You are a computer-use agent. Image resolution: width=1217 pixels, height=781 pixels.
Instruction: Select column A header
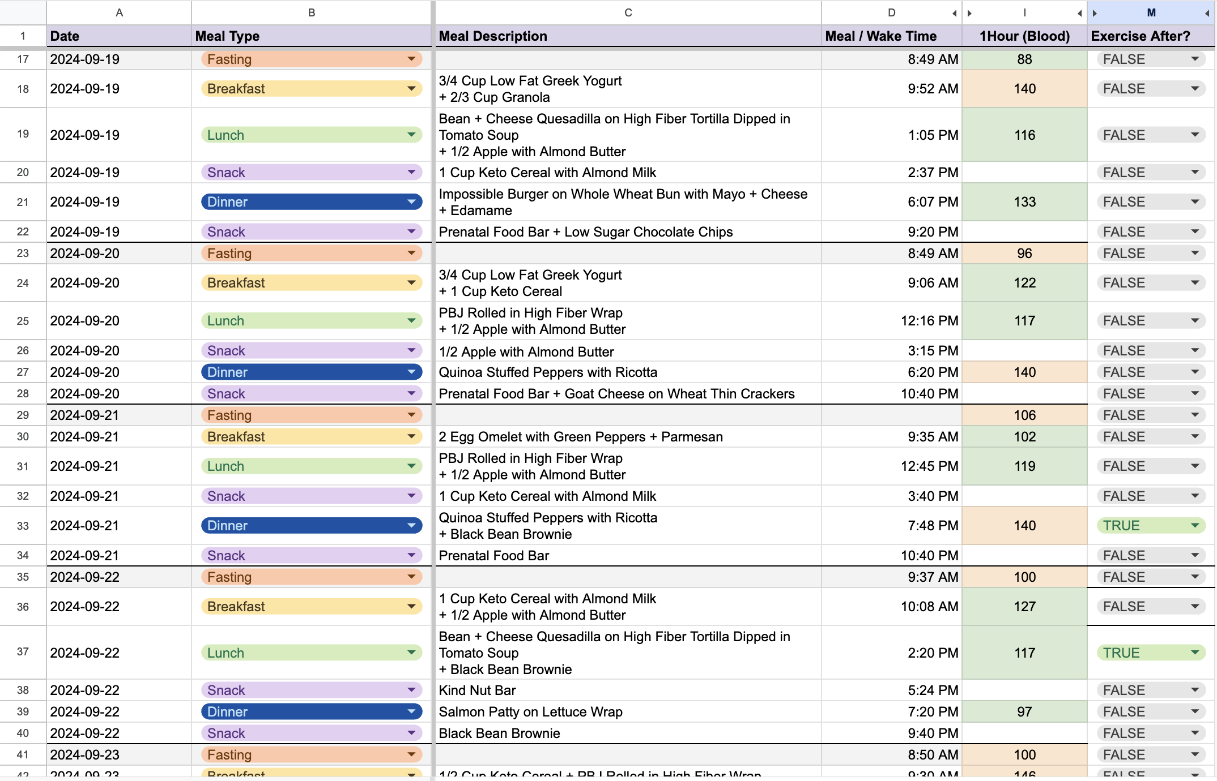click(x=119, y=12)
